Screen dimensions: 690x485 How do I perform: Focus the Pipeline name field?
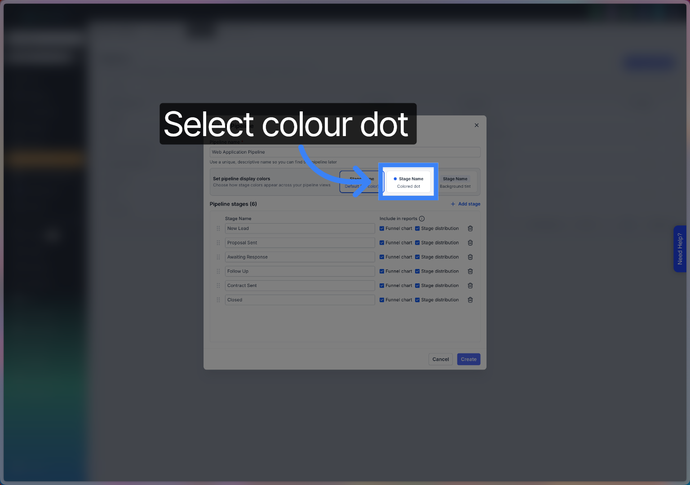point(345,152)
